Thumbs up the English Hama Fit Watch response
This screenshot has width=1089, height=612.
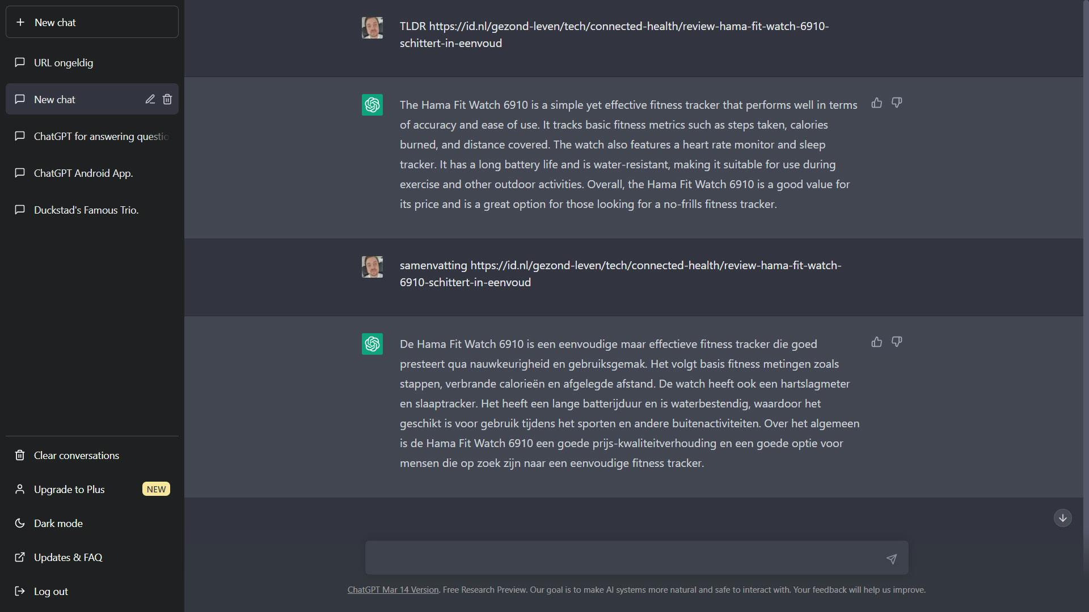876,103
